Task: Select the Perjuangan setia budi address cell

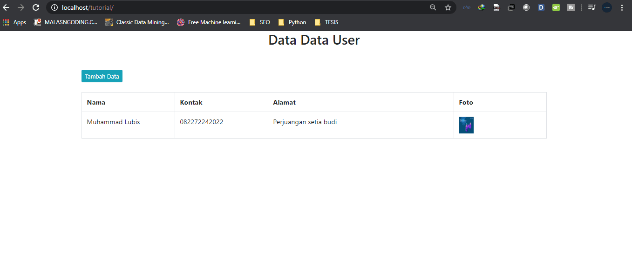Action: point(361,125)
